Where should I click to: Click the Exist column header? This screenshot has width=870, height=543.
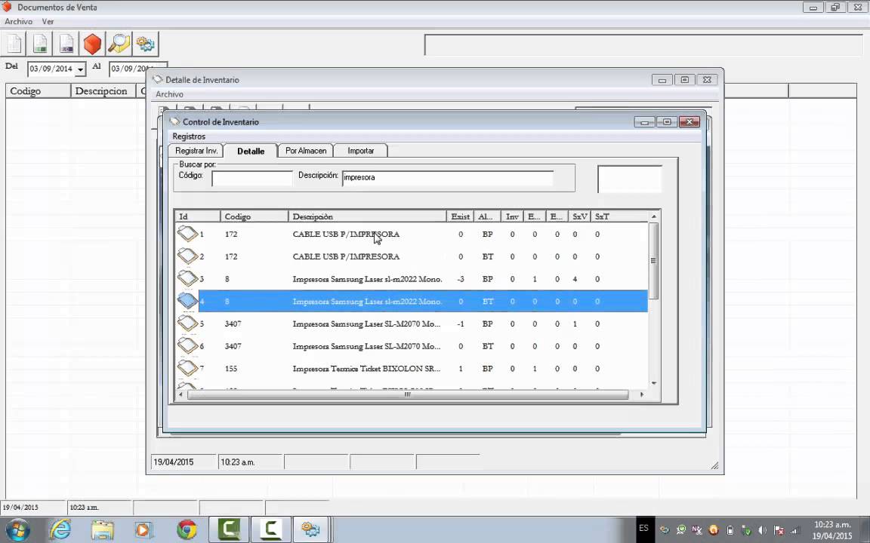coord(460,216)
